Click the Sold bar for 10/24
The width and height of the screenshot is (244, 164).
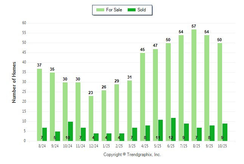click(70, 131)
